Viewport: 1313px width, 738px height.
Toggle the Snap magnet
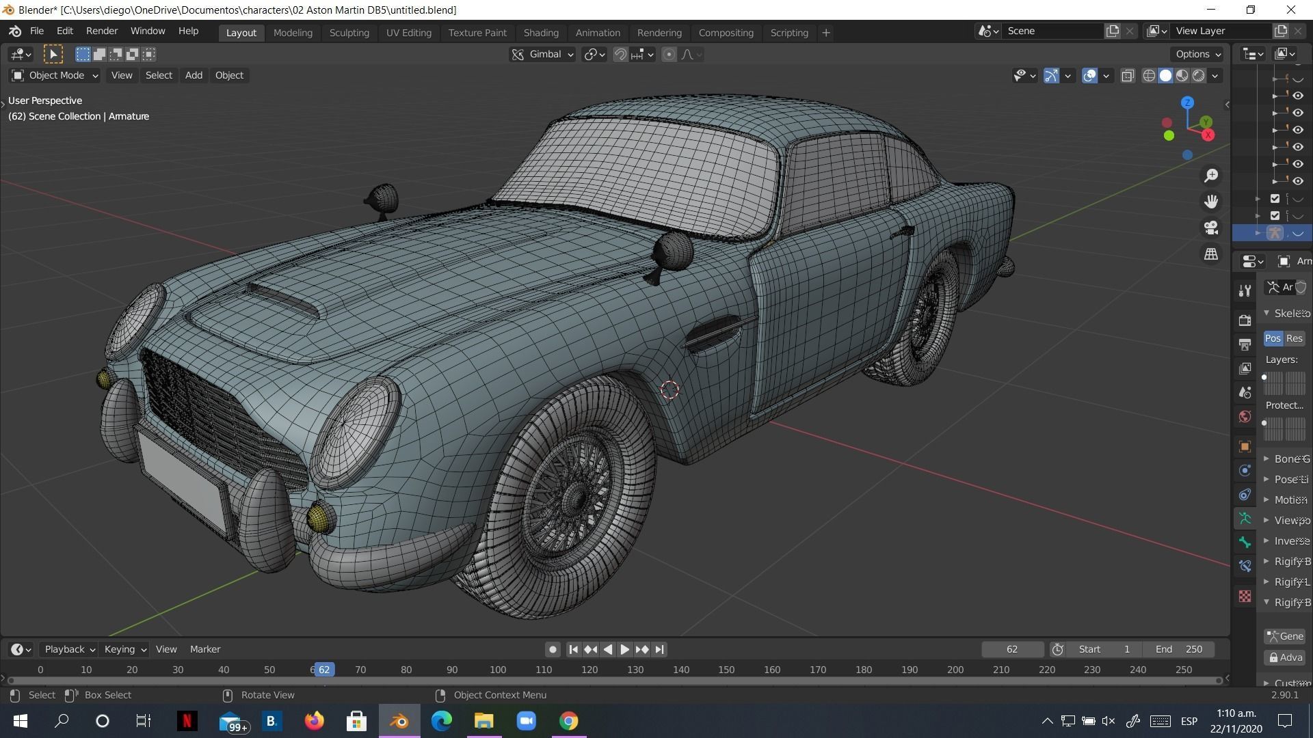tap(620, 55)
